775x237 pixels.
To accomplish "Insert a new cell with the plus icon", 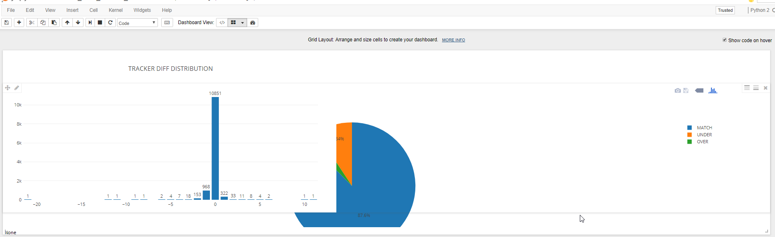I will point(19,23).
